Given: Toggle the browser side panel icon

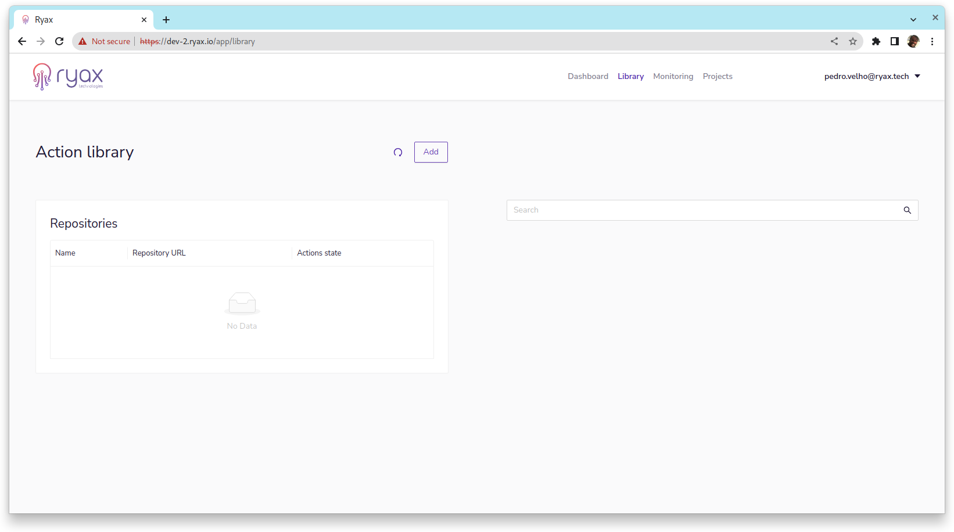Looking at the screenshot, I should point(895,41).
